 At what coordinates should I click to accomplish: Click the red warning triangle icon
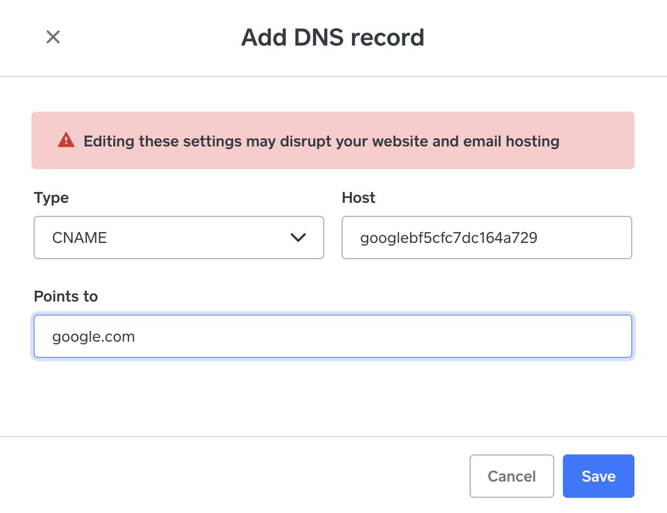pyautogui.click(x=66, y=140)
